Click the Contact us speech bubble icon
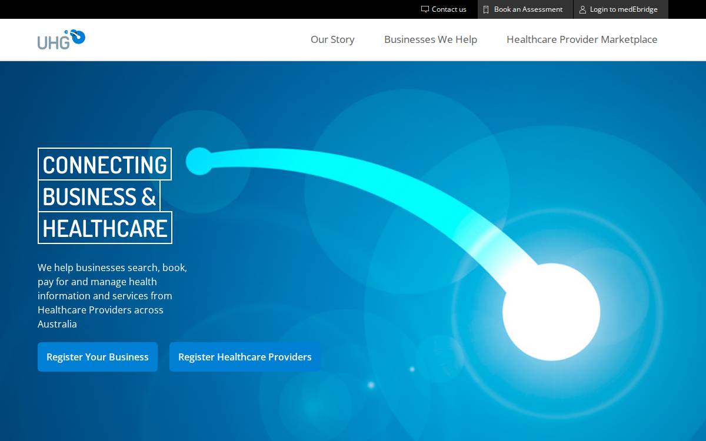706x441 pixels. point(425,9)
